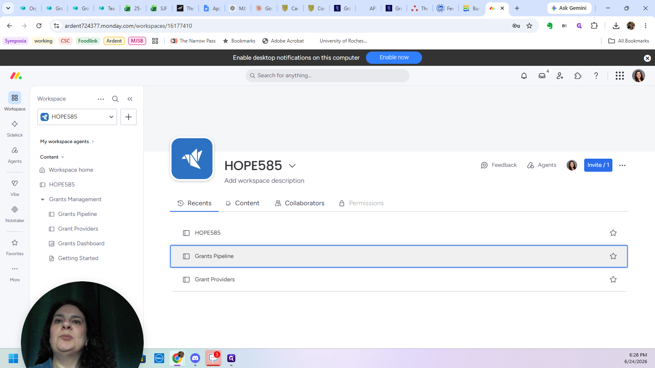The image size is (655, 368).
Task: Open the notifications bell
Action: [x=524, y=76]
